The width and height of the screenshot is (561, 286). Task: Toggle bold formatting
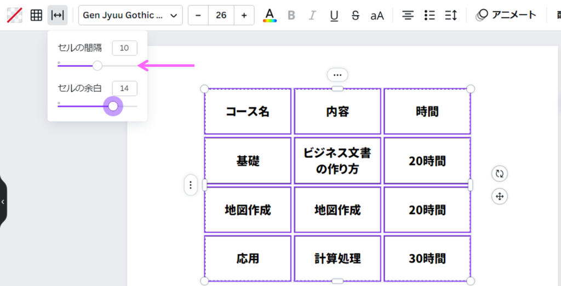coord(291,15)
